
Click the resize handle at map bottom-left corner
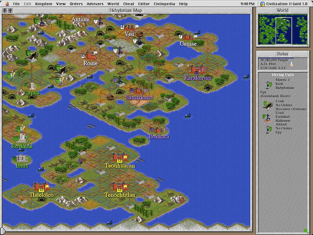[2, 231]
